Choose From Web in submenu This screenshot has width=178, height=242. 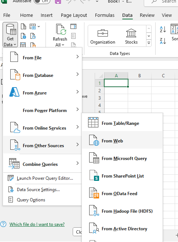[122, 140]
